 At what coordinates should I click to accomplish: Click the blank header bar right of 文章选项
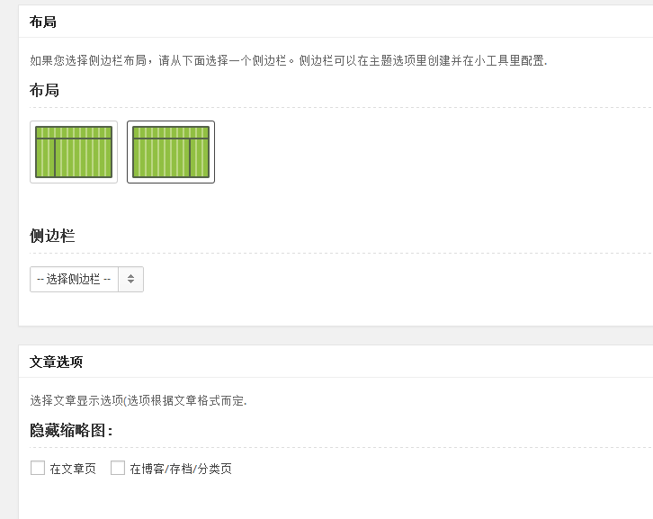click(x=368, y=362)
